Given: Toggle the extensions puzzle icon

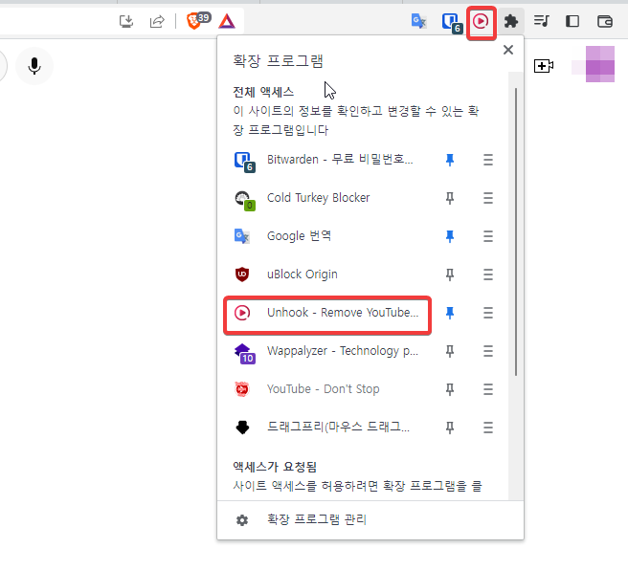Looking at the screenshot, I should coord(511,21).
